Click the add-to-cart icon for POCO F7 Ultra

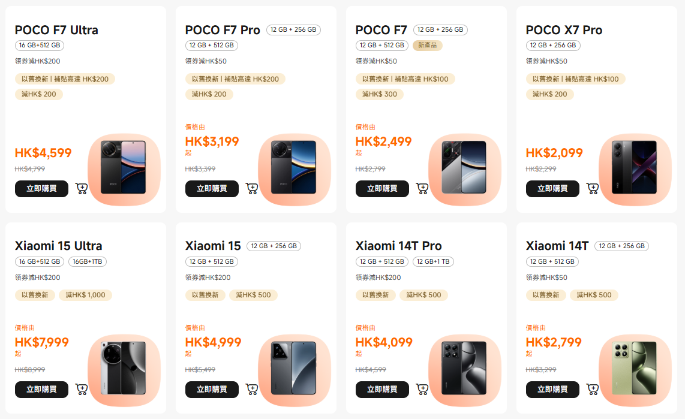click(82, 188)
